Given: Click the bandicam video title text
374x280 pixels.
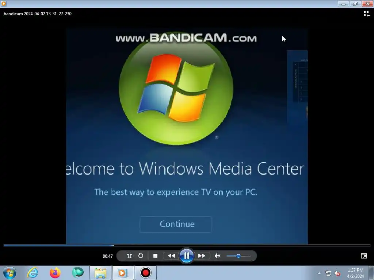Looking at the screenshot, I should click(x=38, y=14).
